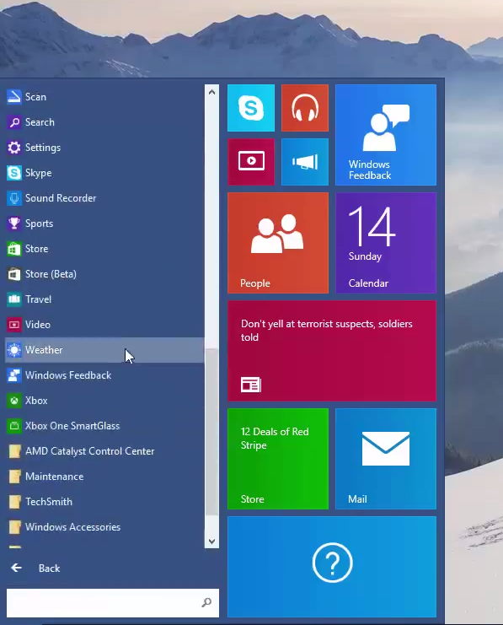Click the Start menu search box
The width and height of the screenshot is (503, 625).
pos(113,603)
